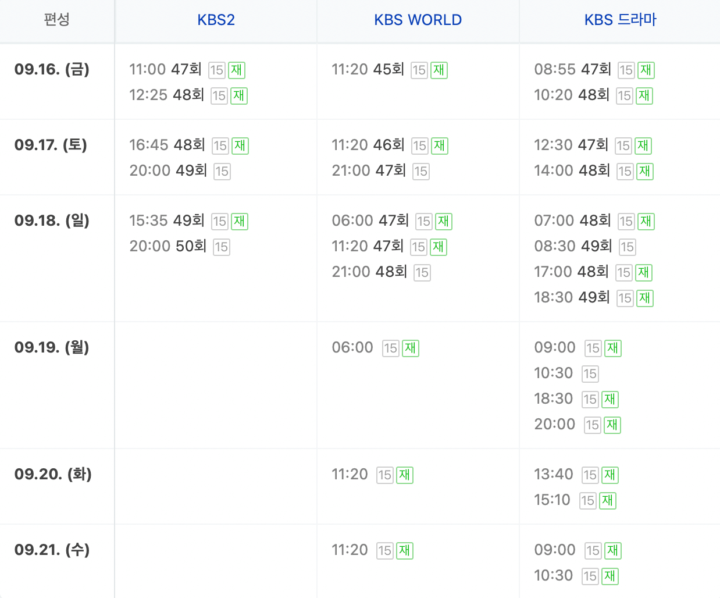Click 15 rating icon beside 08:30 49회
The image size is (720, 598).
pyautogui.click(x=628, y=247)
